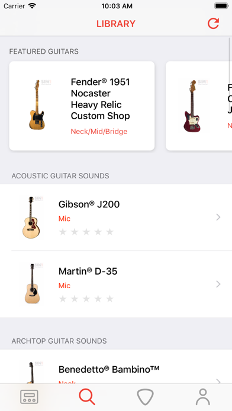The height and width of the screenshot is (411, 232).
Task: Open Martin D-35 chevron arrow
Action: click(x=218, y=284)
